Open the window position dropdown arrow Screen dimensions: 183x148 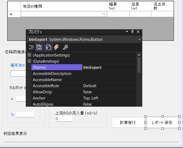[x=127, y=32]
